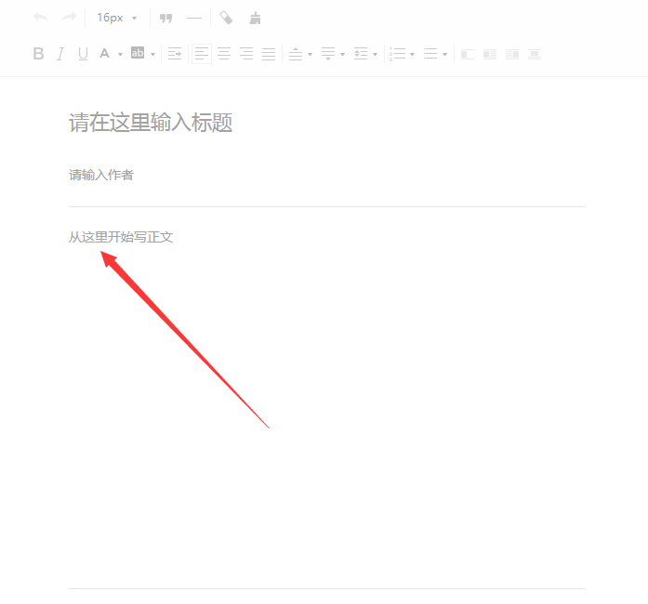Open the font color picker arrow
648x604 pixels.
coord(120,55)
